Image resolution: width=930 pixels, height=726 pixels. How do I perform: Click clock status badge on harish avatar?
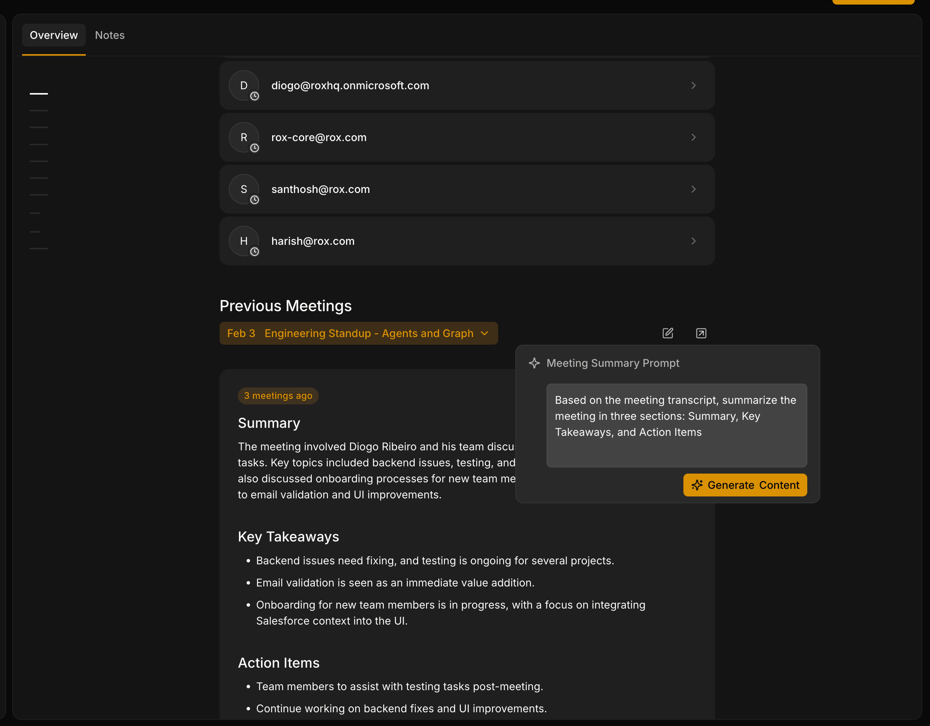point(255,252)
